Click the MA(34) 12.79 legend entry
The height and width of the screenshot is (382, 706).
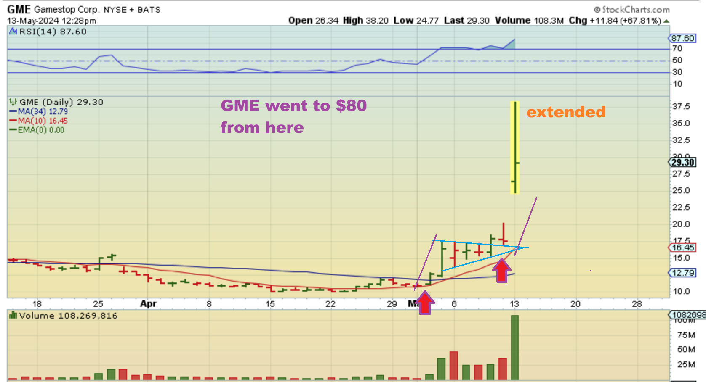(x=38, y=111)
